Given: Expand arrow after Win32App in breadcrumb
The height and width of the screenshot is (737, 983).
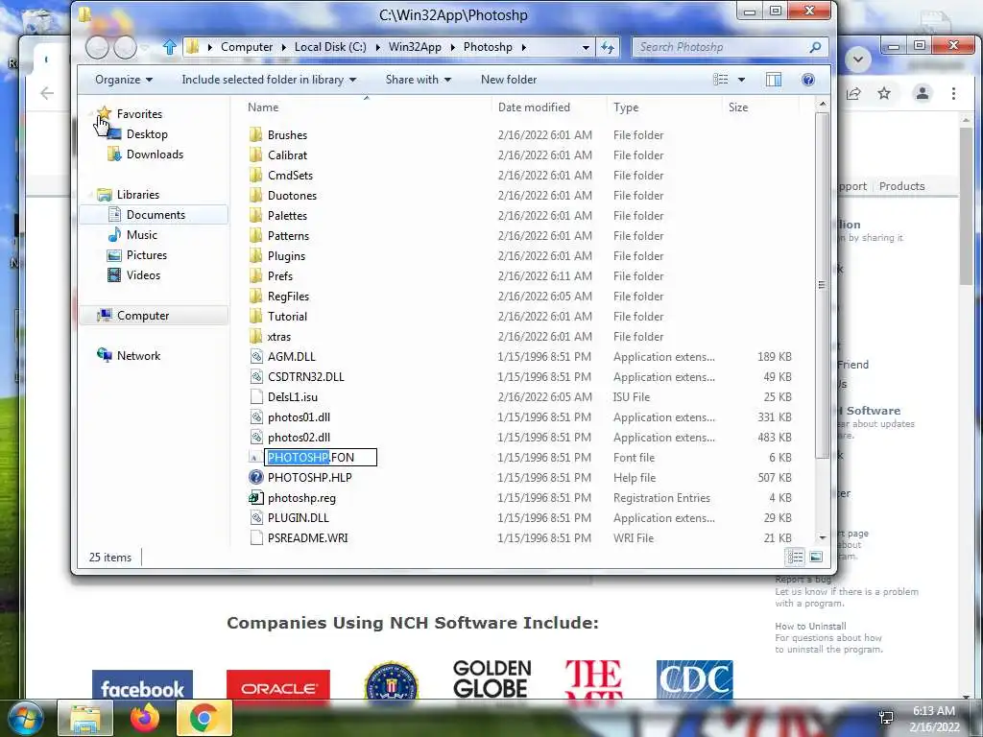Looking at the screenshot, I should coord(452,47).
